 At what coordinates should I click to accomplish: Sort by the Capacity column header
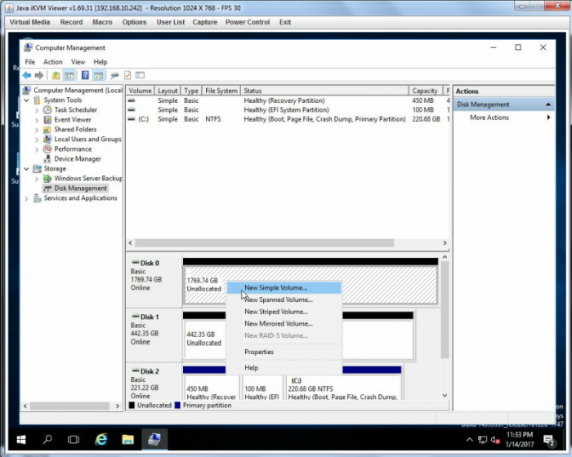[x=425, y=91]
